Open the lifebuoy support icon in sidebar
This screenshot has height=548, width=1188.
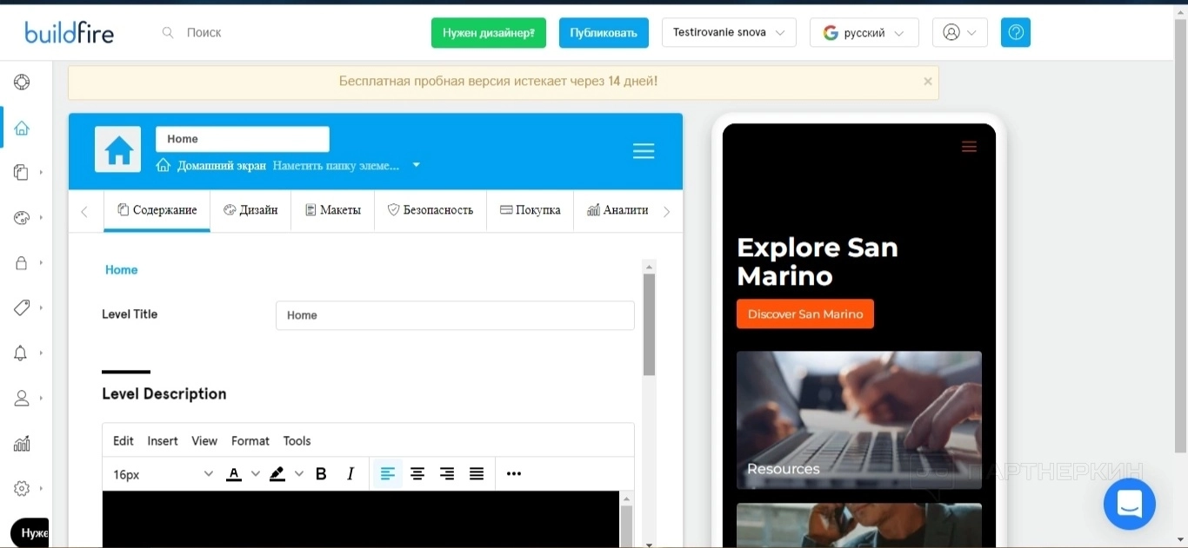22,83
